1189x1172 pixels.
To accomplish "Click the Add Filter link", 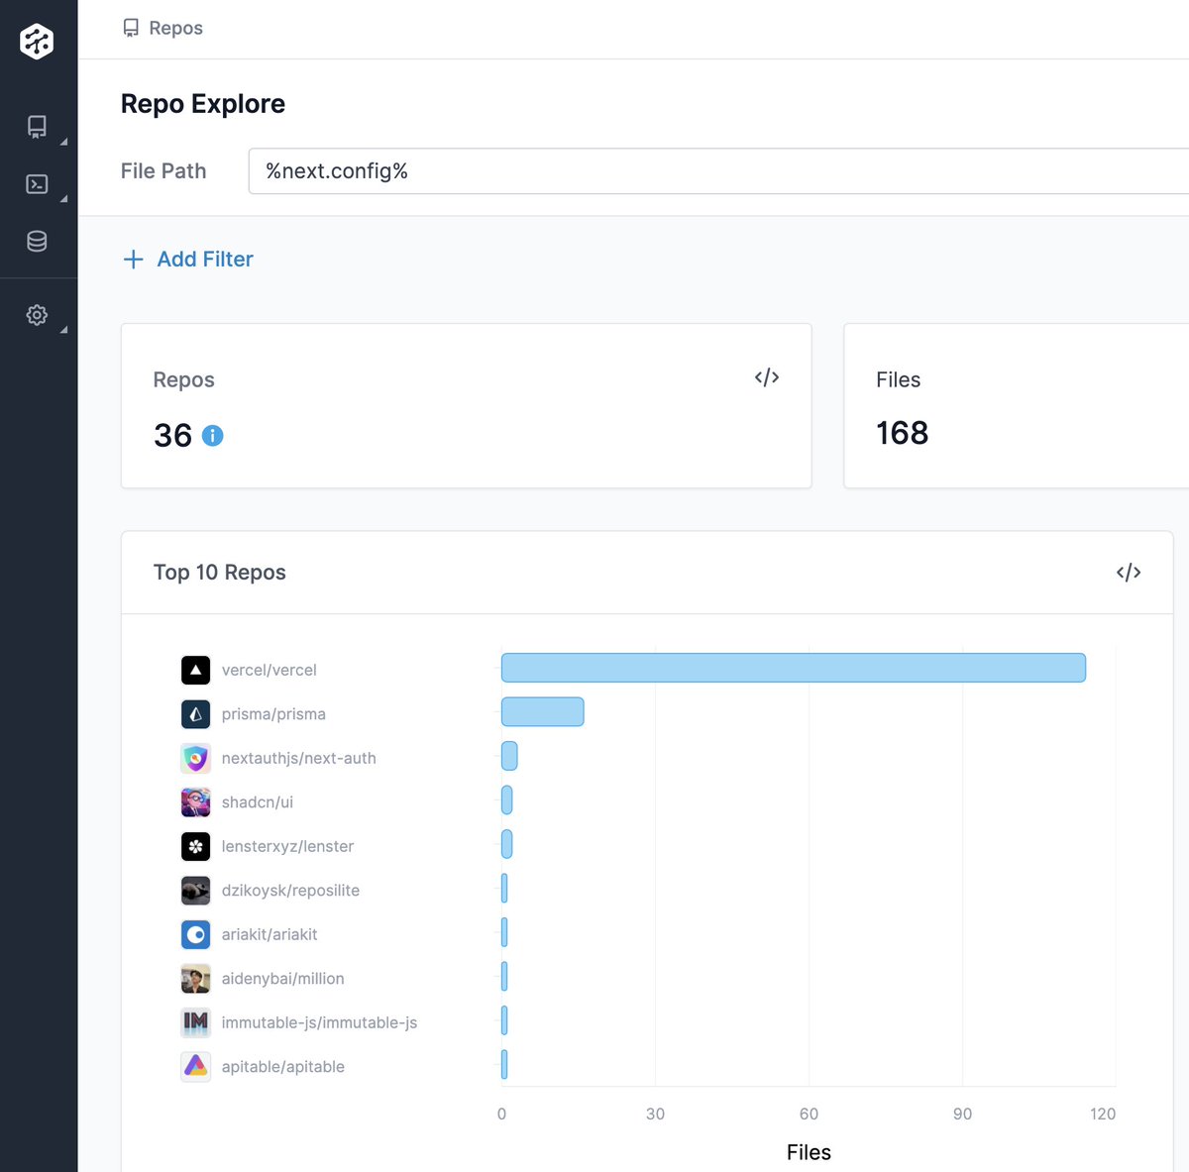I will tap(205, 260).
